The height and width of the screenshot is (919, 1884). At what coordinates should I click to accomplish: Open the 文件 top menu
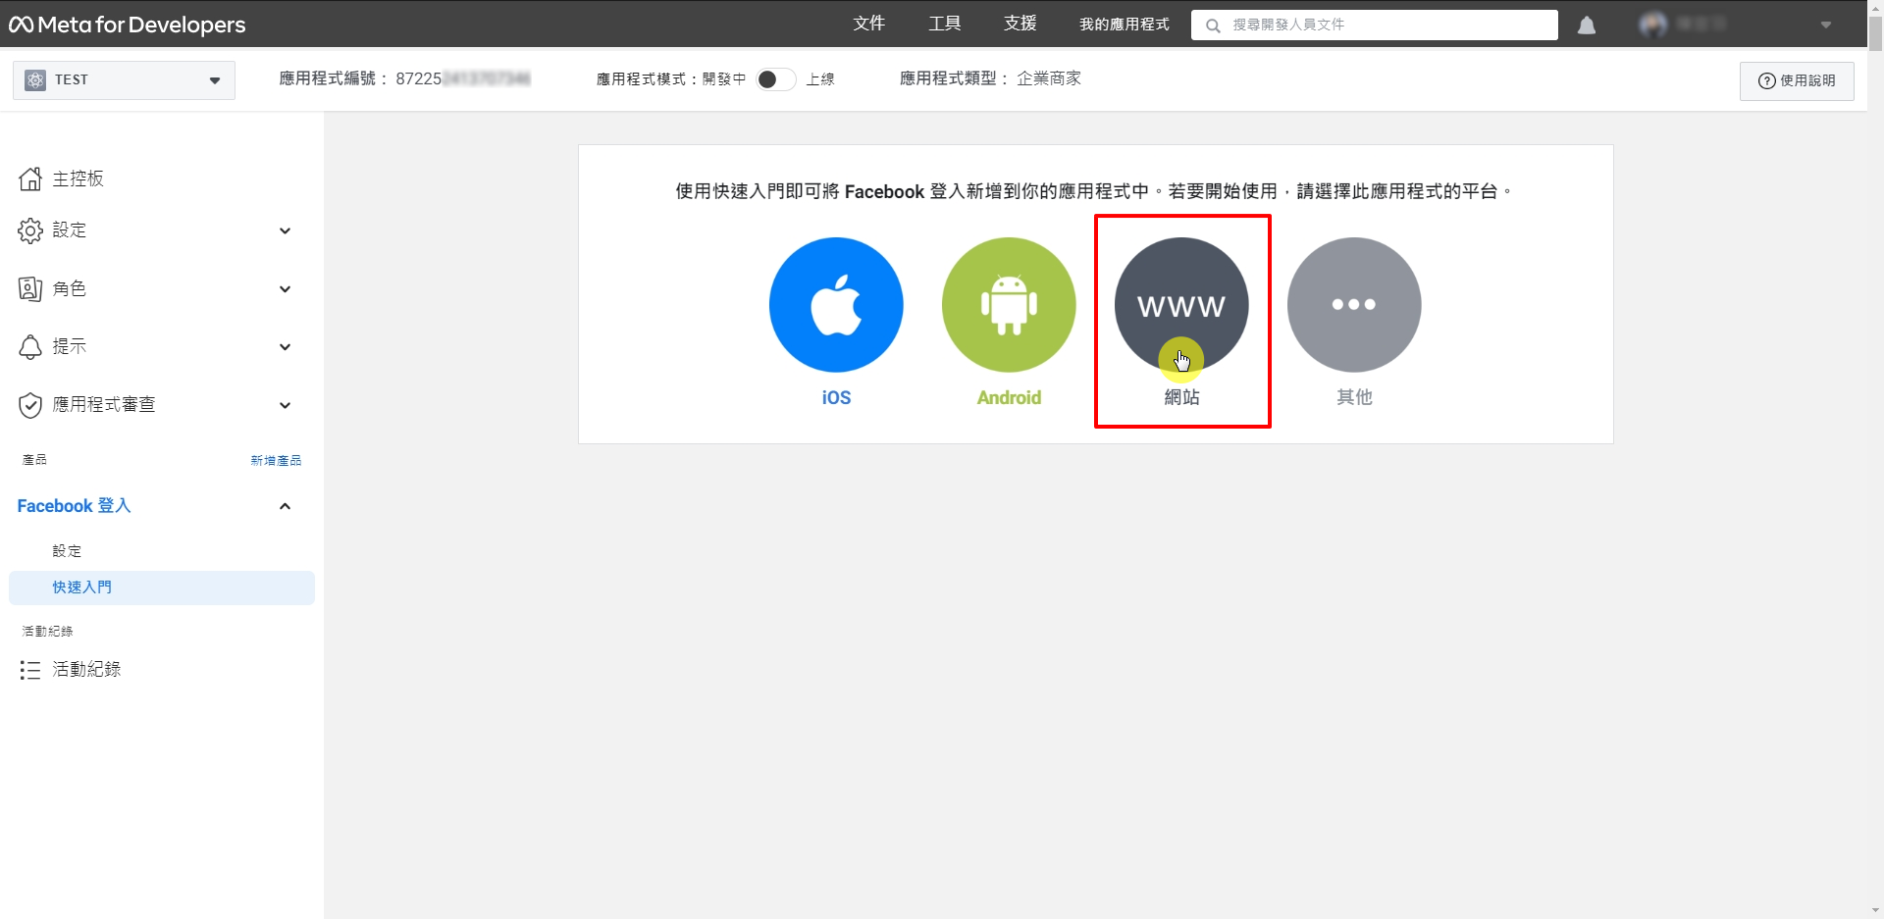[868, 24]
